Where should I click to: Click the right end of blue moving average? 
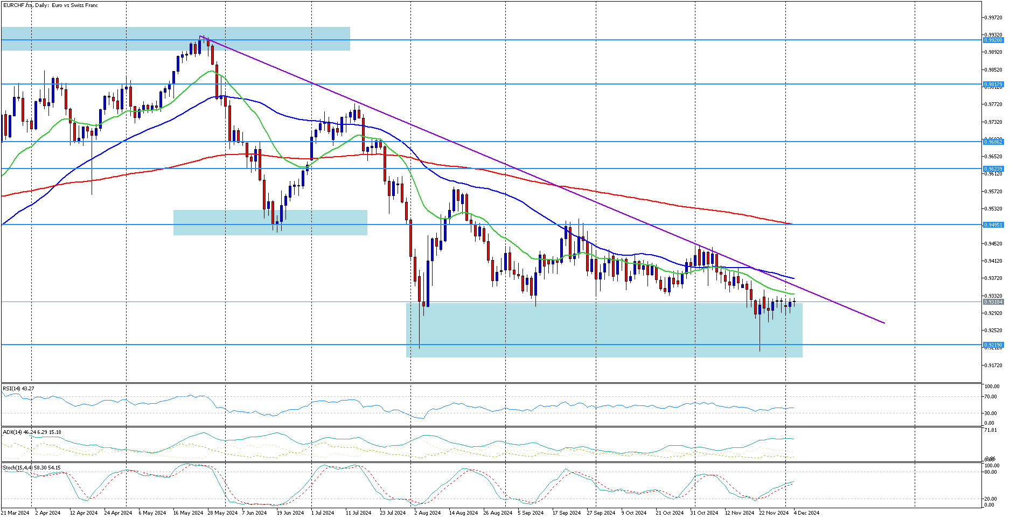(x=792, y=278)
